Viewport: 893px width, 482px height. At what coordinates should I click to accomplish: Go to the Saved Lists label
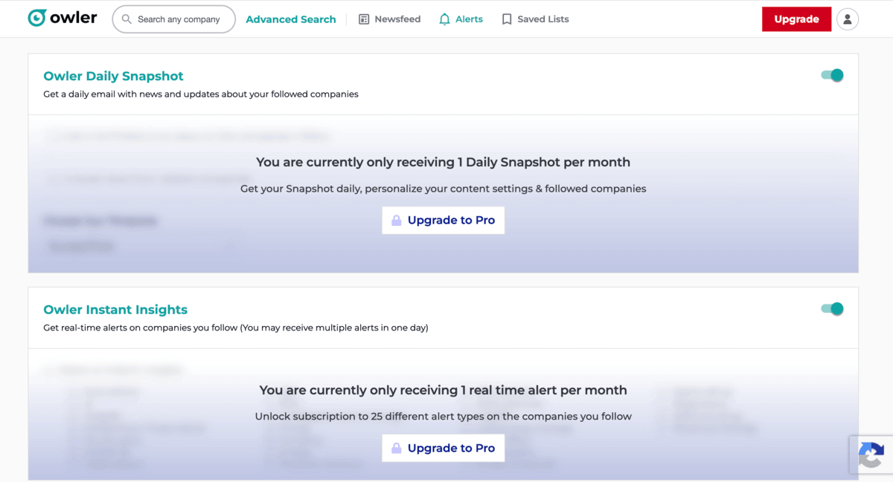[543, 19]
